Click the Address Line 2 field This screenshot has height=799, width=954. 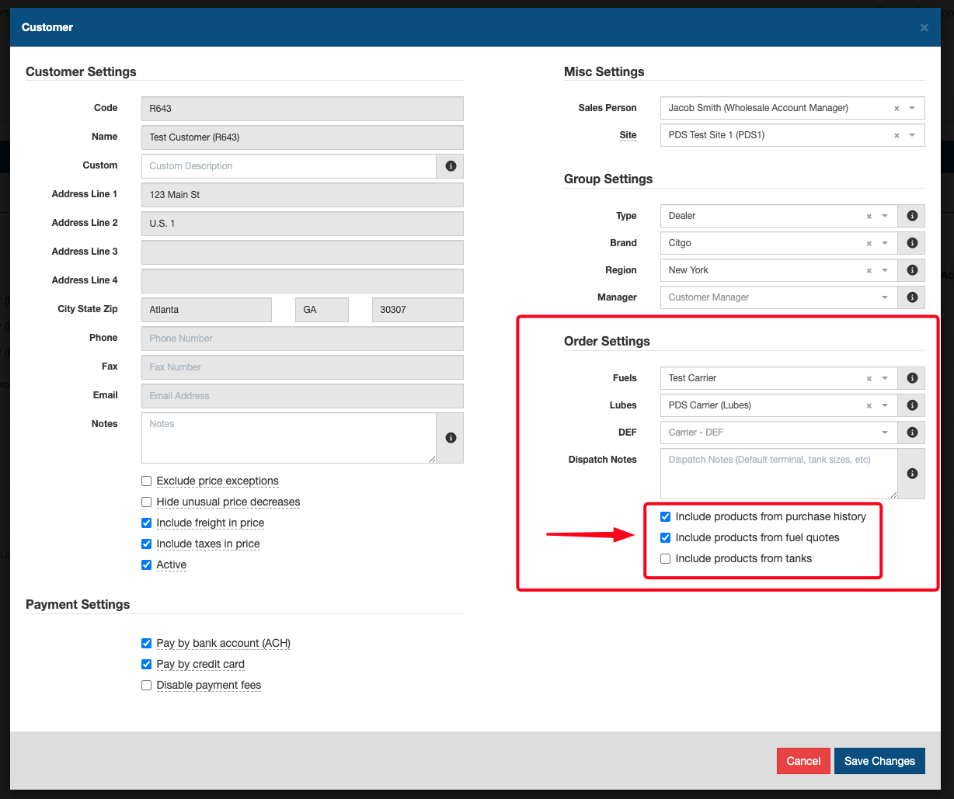(x=302, y=224)
